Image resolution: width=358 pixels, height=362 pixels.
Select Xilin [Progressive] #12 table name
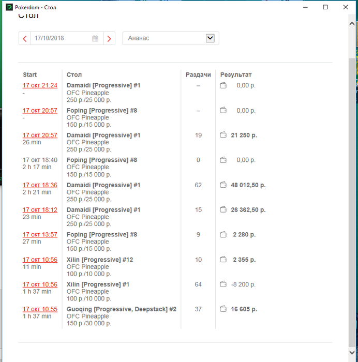point(100,260)
